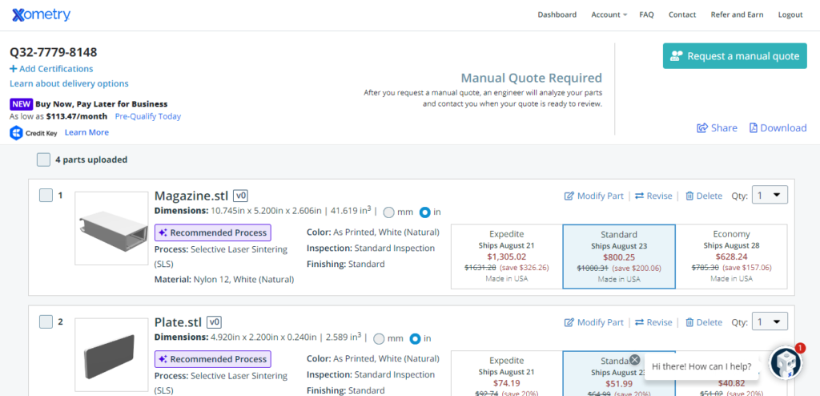This screenshot has width=820, height=396.
Task: Select inches radio for Plate.stl
Action: click(x=416, y=338)
